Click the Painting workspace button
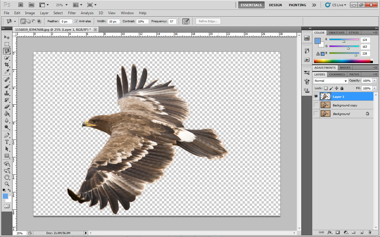The width and height of the screenshot is (380, 237). coord(297,5)
